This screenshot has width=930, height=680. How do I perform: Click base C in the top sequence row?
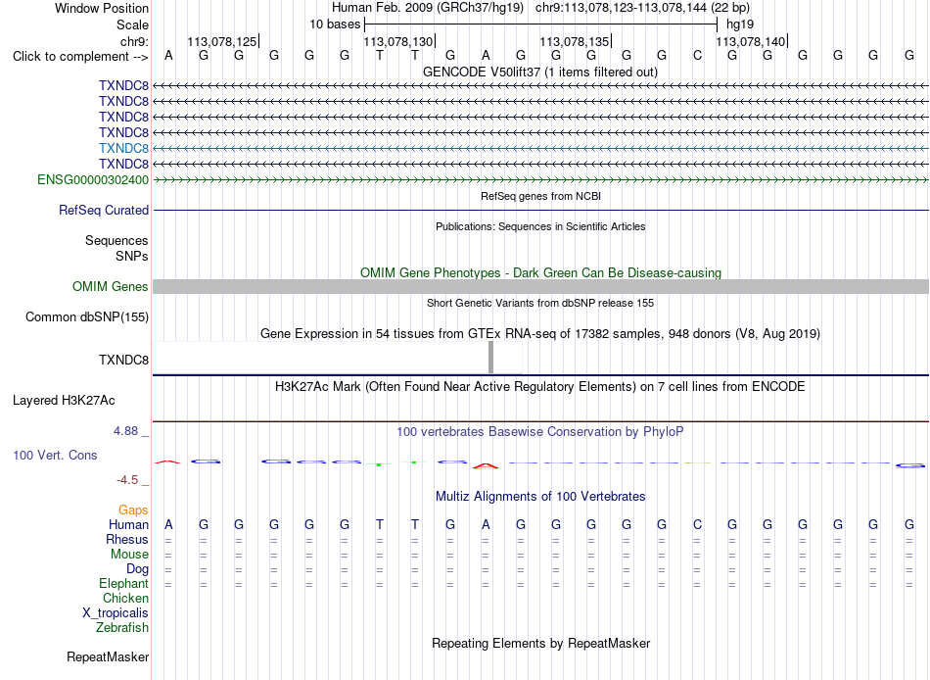point(697,55)
